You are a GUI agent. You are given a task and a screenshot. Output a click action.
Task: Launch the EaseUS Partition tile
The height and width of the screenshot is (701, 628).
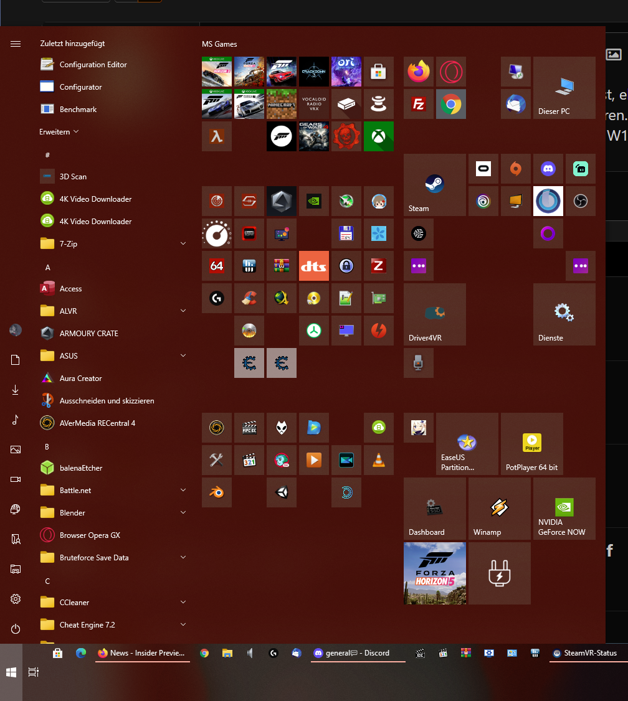point(467,444)
